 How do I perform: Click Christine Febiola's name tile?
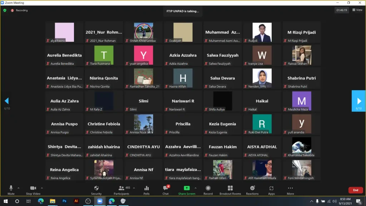click(x=104, y=124)
